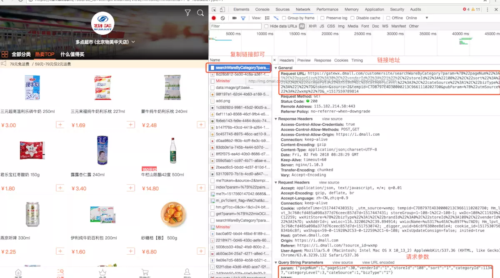Add 蒙牛纯牛奶利乐枕 240ml to cart
Screen dimensions: 500x278
(201, 125)
